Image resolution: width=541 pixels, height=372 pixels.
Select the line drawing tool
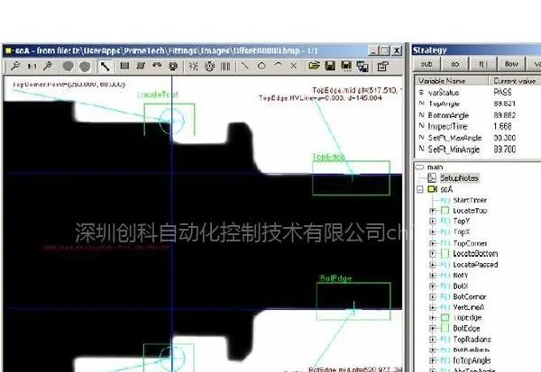(x=245, y=66)
